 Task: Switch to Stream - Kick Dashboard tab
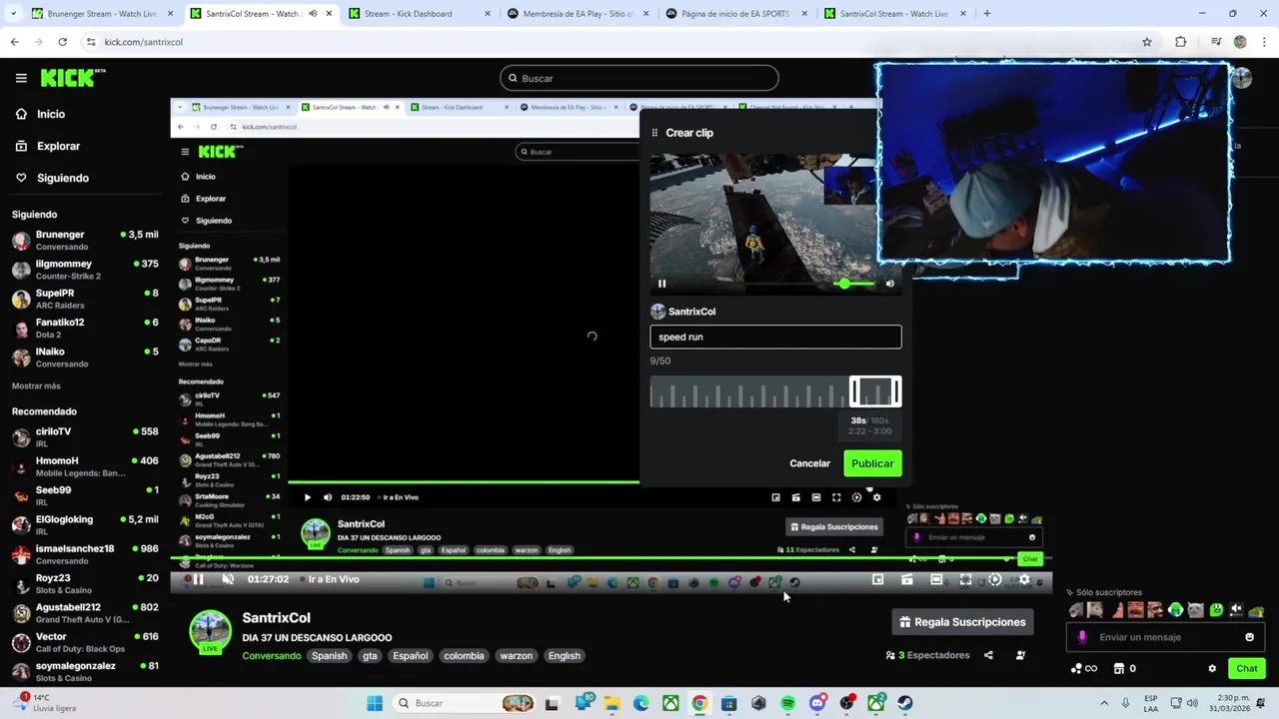[x=419, y=14]
